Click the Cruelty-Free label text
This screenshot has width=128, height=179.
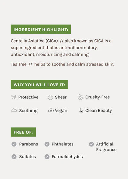coord(98,97)
